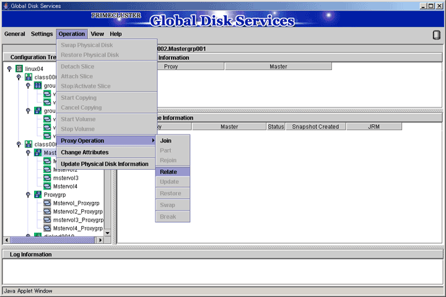Viewport: 446px width, 297px height.
Task: Collapse the Mastergrp group node
Action: coord(28,153)
